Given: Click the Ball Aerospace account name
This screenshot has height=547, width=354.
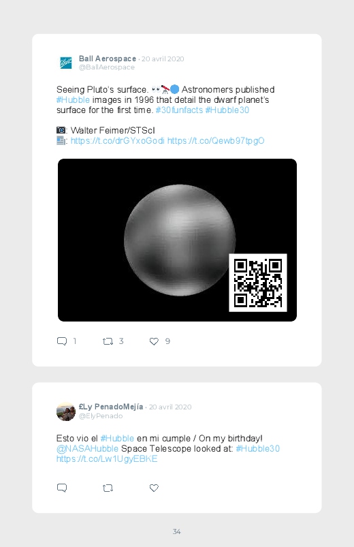Looking at the screenshot, I should point(108,59).
